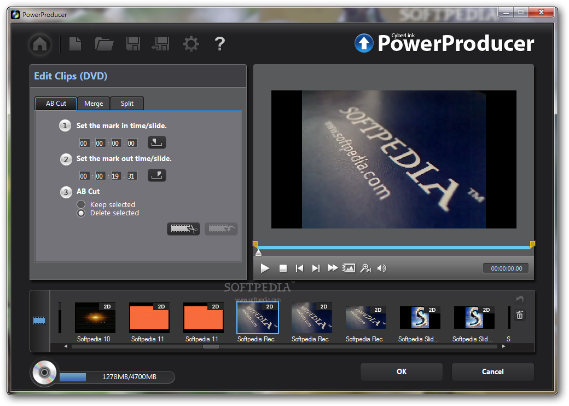This screenshot has height=406, width=569.
Task: Click the filmstrip icon beside storyboard
Action: [39, 321]
